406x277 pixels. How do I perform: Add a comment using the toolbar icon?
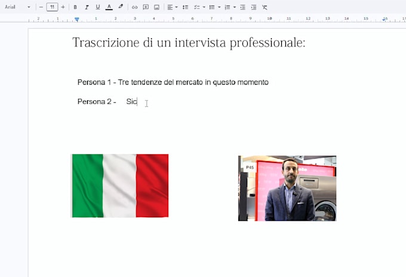click(146, 7)
